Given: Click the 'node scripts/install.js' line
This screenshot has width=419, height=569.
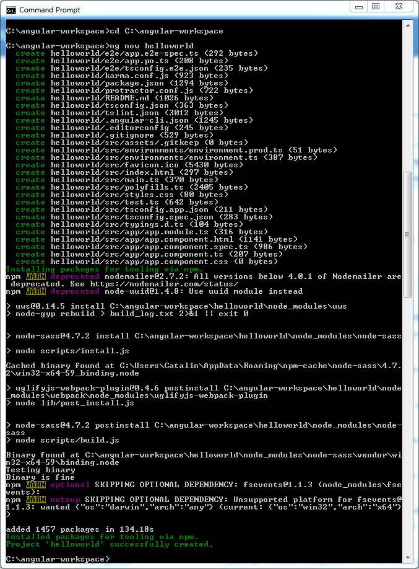Looking at the screenshot, I should point(67,351).
